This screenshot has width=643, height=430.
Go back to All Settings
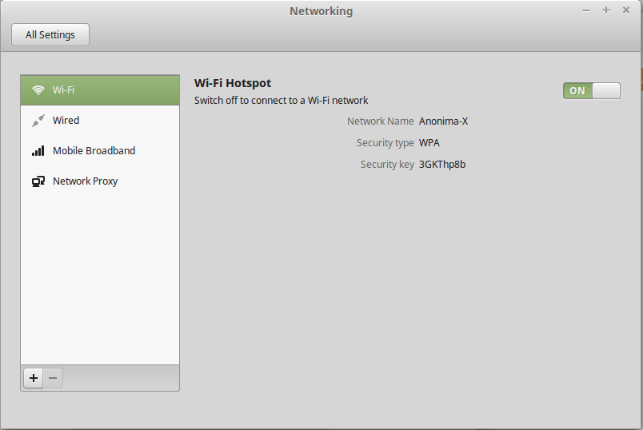[50, 35]
